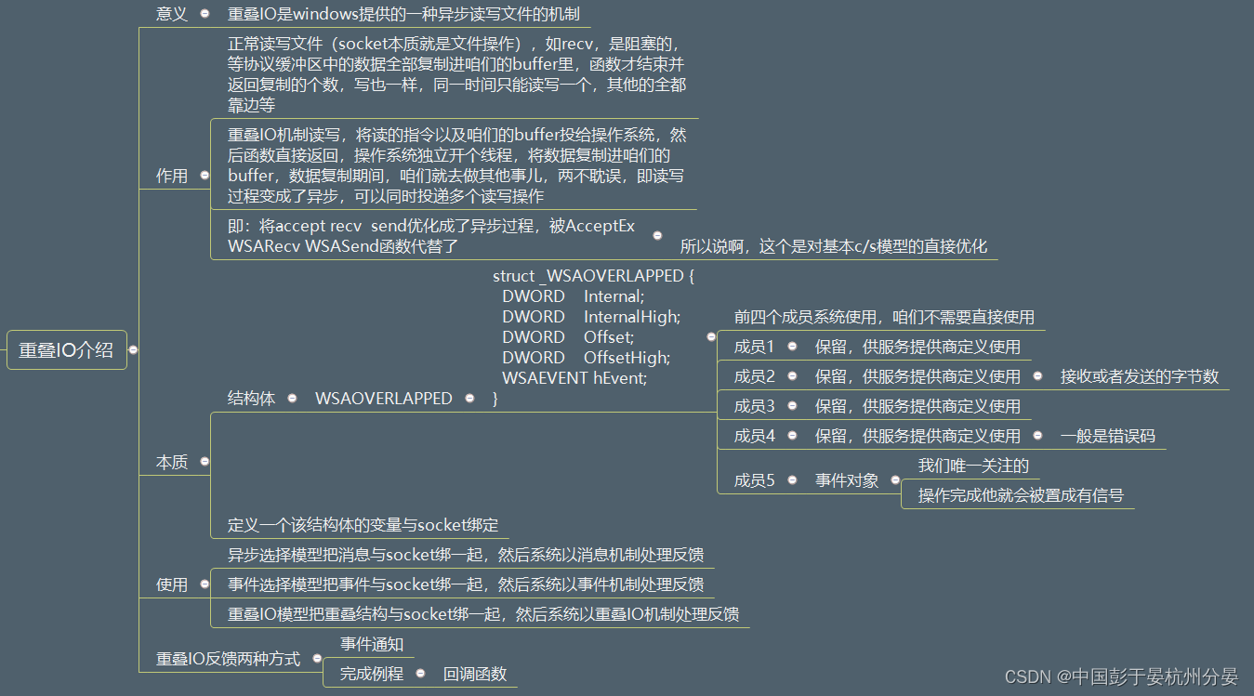
Task: Select the 完成例程 node
Action: pyautogui.click(x=372, y=674)
